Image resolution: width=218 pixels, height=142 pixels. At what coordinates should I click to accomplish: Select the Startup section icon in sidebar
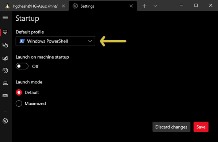click(5, 32)
